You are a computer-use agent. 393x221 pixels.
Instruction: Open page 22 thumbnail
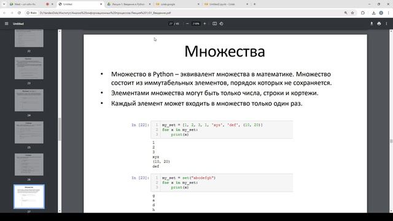(29, 38)
